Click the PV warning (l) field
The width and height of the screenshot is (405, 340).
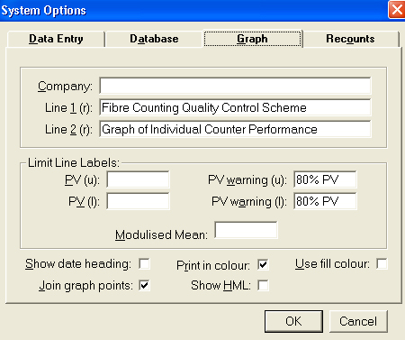click(x=325, y=201)
